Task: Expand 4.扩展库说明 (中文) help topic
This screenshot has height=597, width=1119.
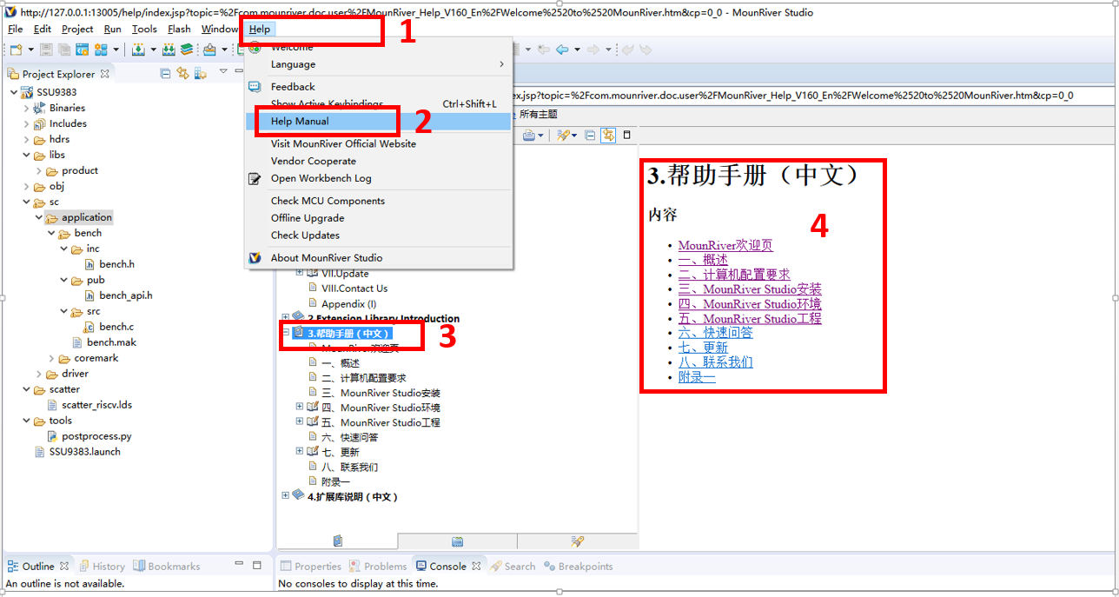Action: click(285, 496)
